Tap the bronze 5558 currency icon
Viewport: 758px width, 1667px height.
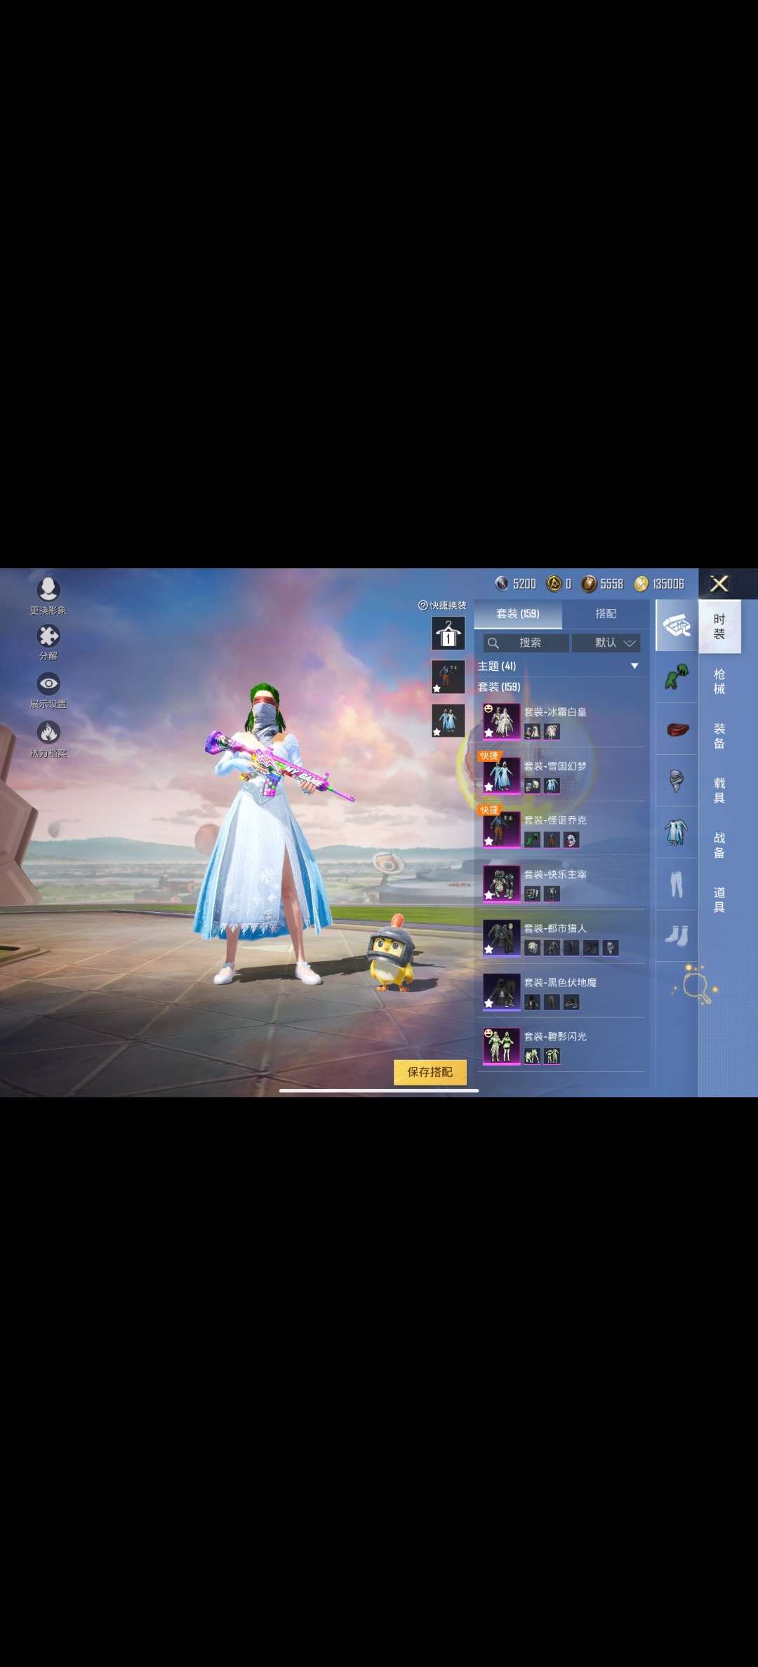[x=588, y=584]
